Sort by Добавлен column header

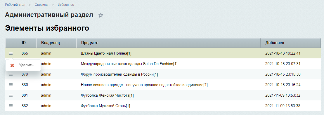click(290, 43)
